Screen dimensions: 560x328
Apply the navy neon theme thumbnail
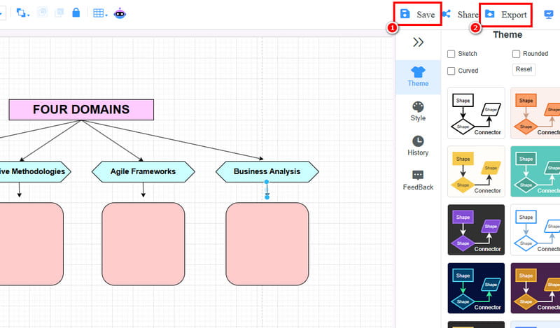point(476,288)
